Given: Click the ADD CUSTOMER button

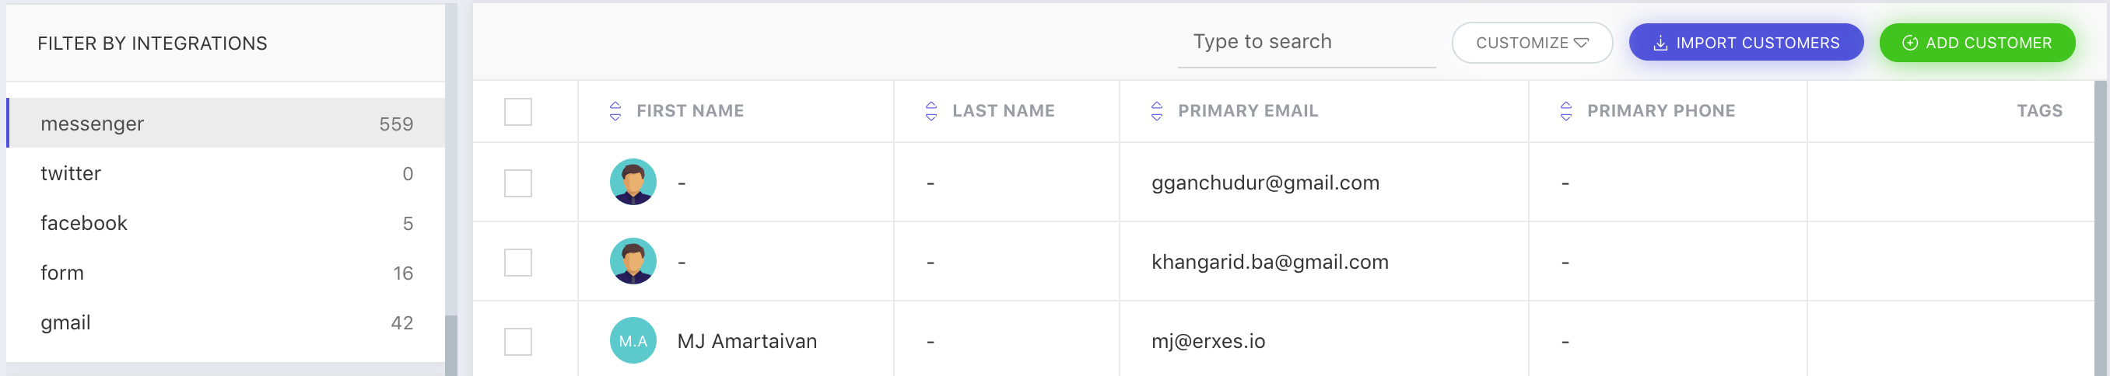Looking at the screenshot, I should pos(1976,43).
